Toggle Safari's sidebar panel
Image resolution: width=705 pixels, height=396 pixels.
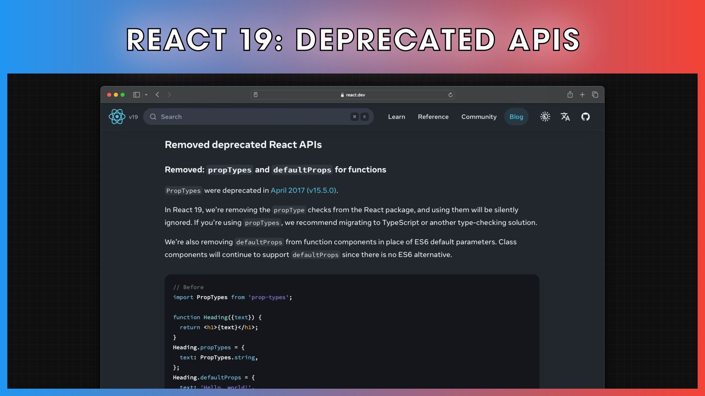136,95
